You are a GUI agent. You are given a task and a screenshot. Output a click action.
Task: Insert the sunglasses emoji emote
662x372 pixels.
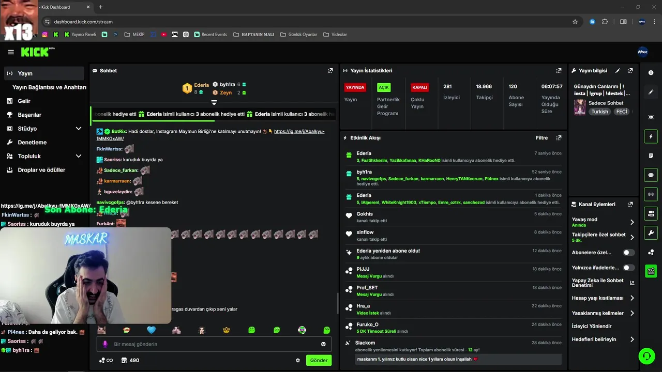coord(227,330)
